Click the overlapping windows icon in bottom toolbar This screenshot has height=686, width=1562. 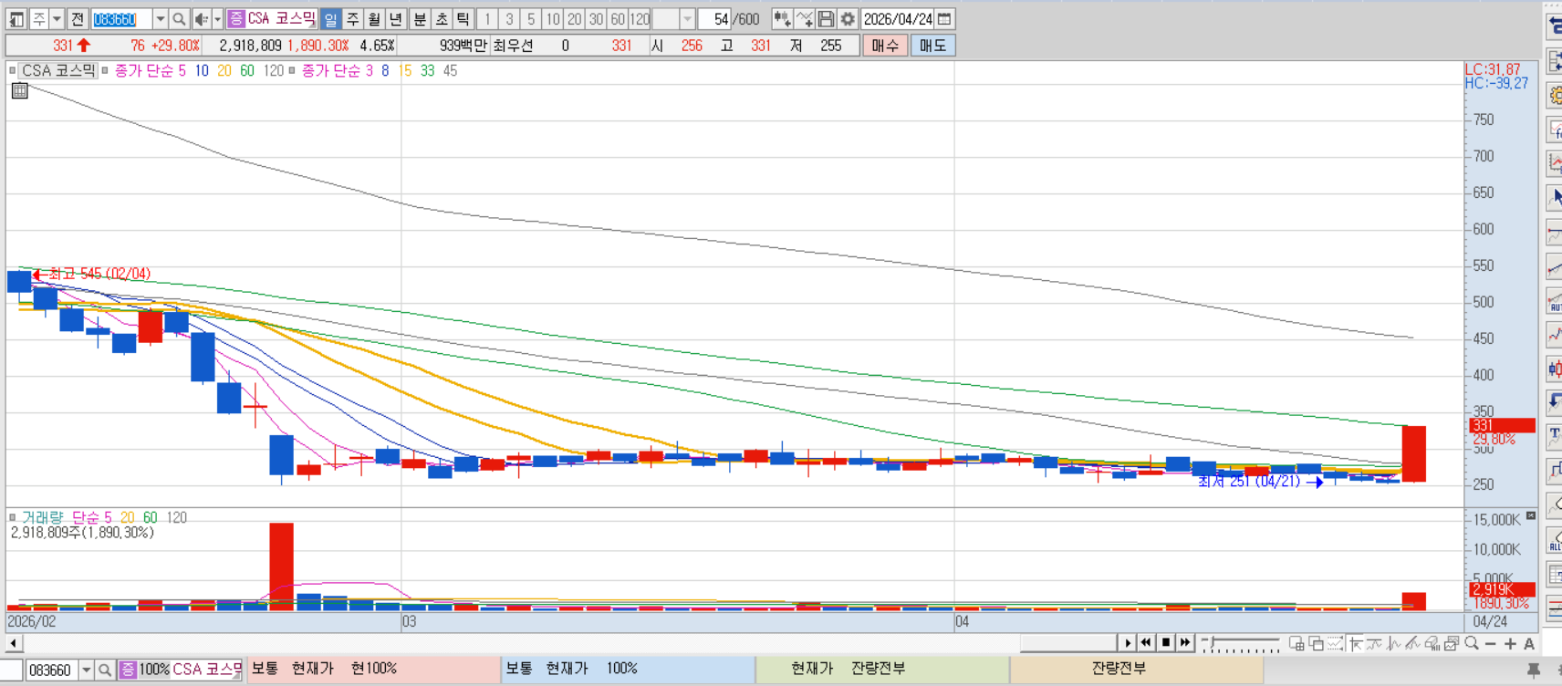pos(1316,643)
